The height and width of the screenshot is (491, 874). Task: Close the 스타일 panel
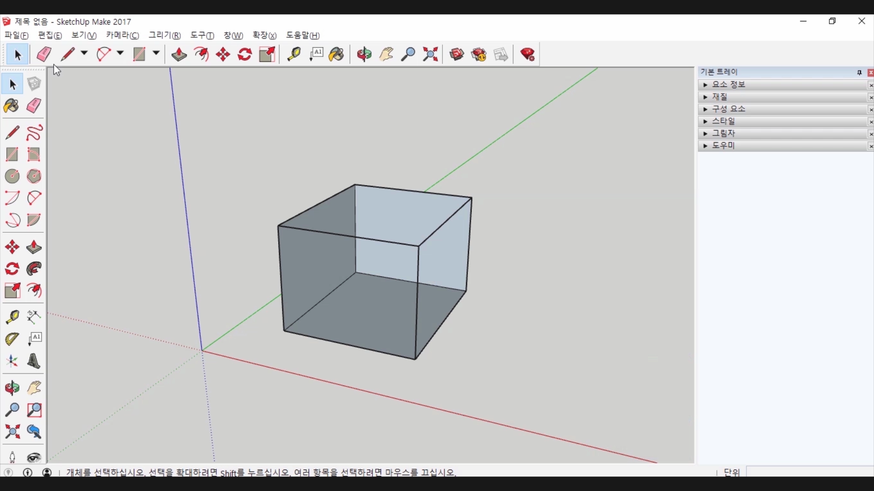point(870,122)
